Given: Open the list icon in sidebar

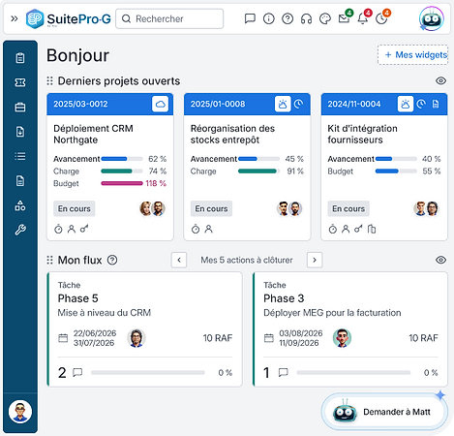Looking at the screenshot, I should [20, 156].
